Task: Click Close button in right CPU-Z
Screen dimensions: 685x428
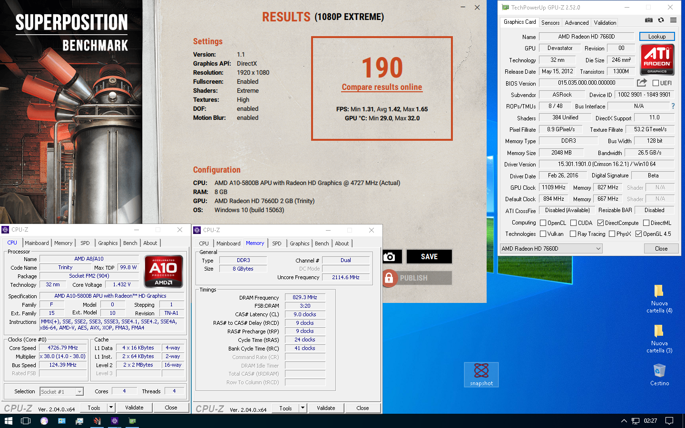Action: pyautogui.click(x=362, y=408)
